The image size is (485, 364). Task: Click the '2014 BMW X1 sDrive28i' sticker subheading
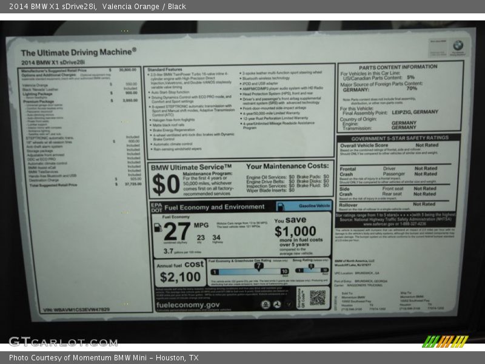pos(53,62)
